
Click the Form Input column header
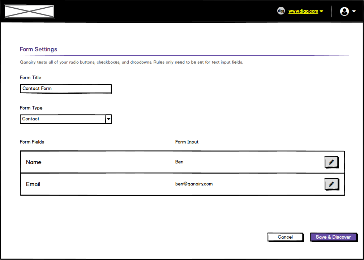pos(187,142)
